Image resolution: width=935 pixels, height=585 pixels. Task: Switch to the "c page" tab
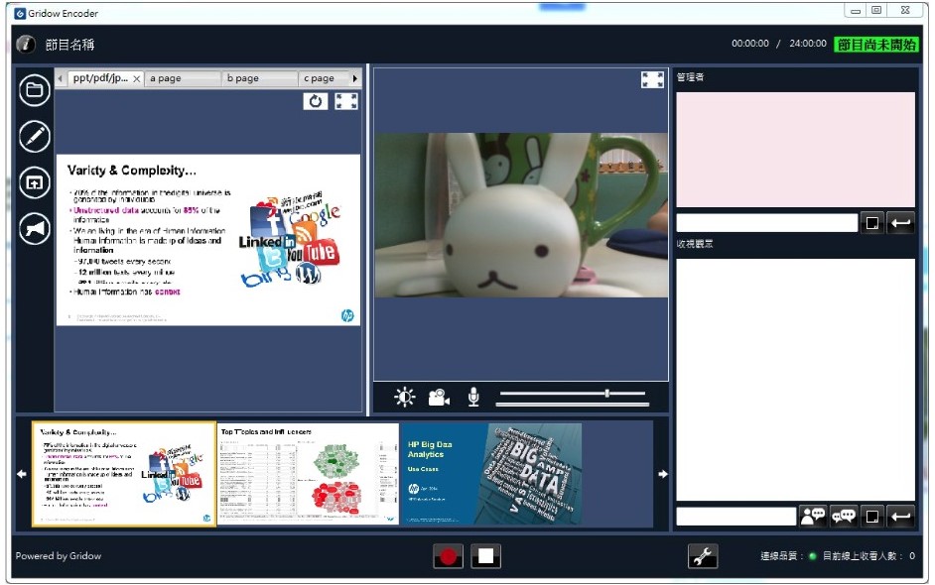tap(323, 78)
